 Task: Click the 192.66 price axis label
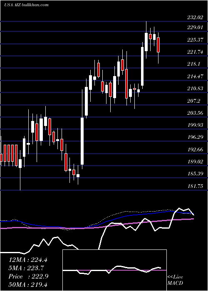click(195, 149)
